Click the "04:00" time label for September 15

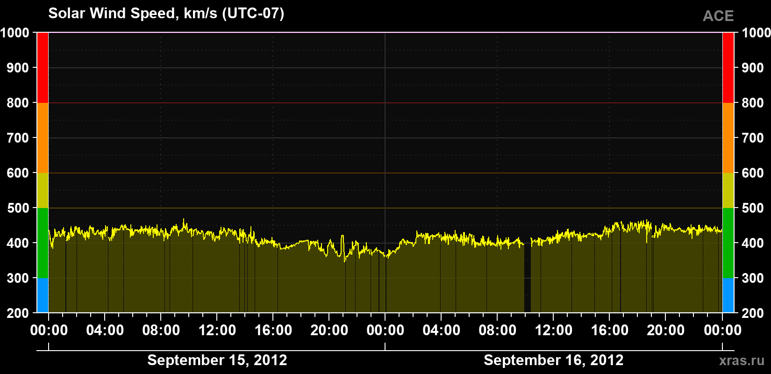pyautogui.click(x=105, y=331)
